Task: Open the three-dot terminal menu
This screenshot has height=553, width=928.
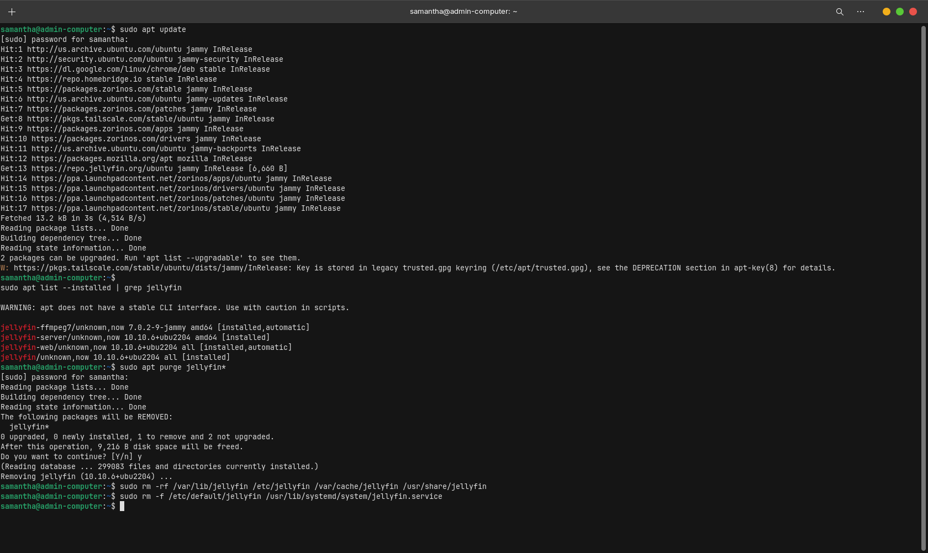Action: [x=861, y=12]
